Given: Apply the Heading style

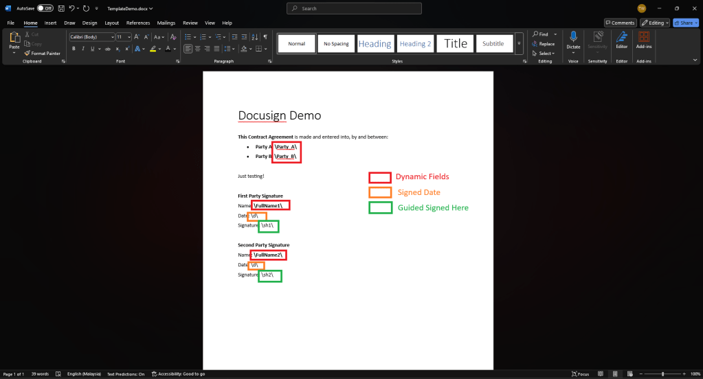Looking at the screenshot, I should click(375, 43).
